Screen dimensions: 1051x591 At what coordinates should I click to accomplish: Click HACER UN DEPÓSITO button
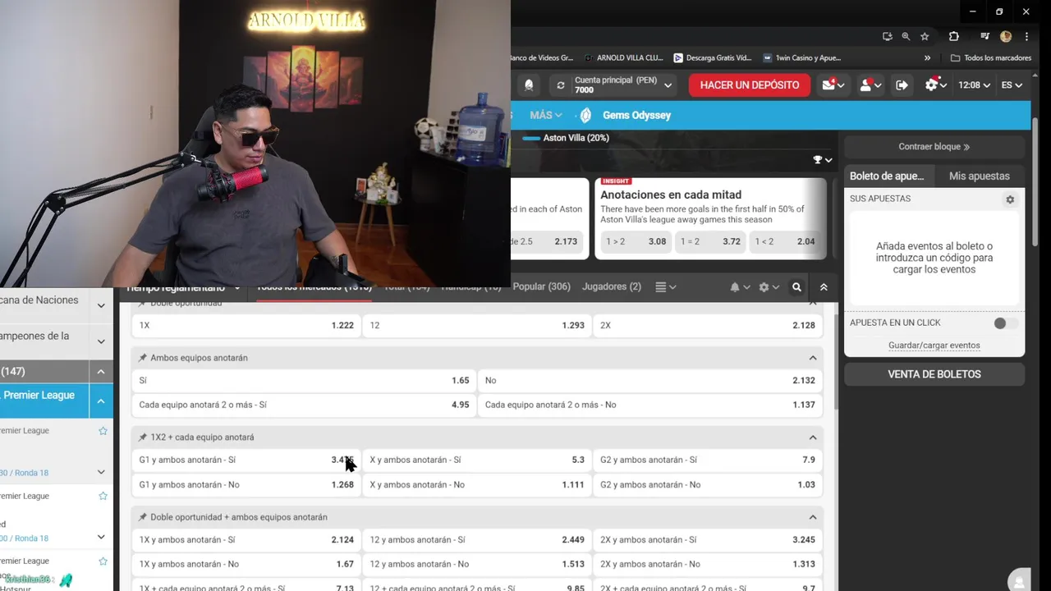pos(750,85)
